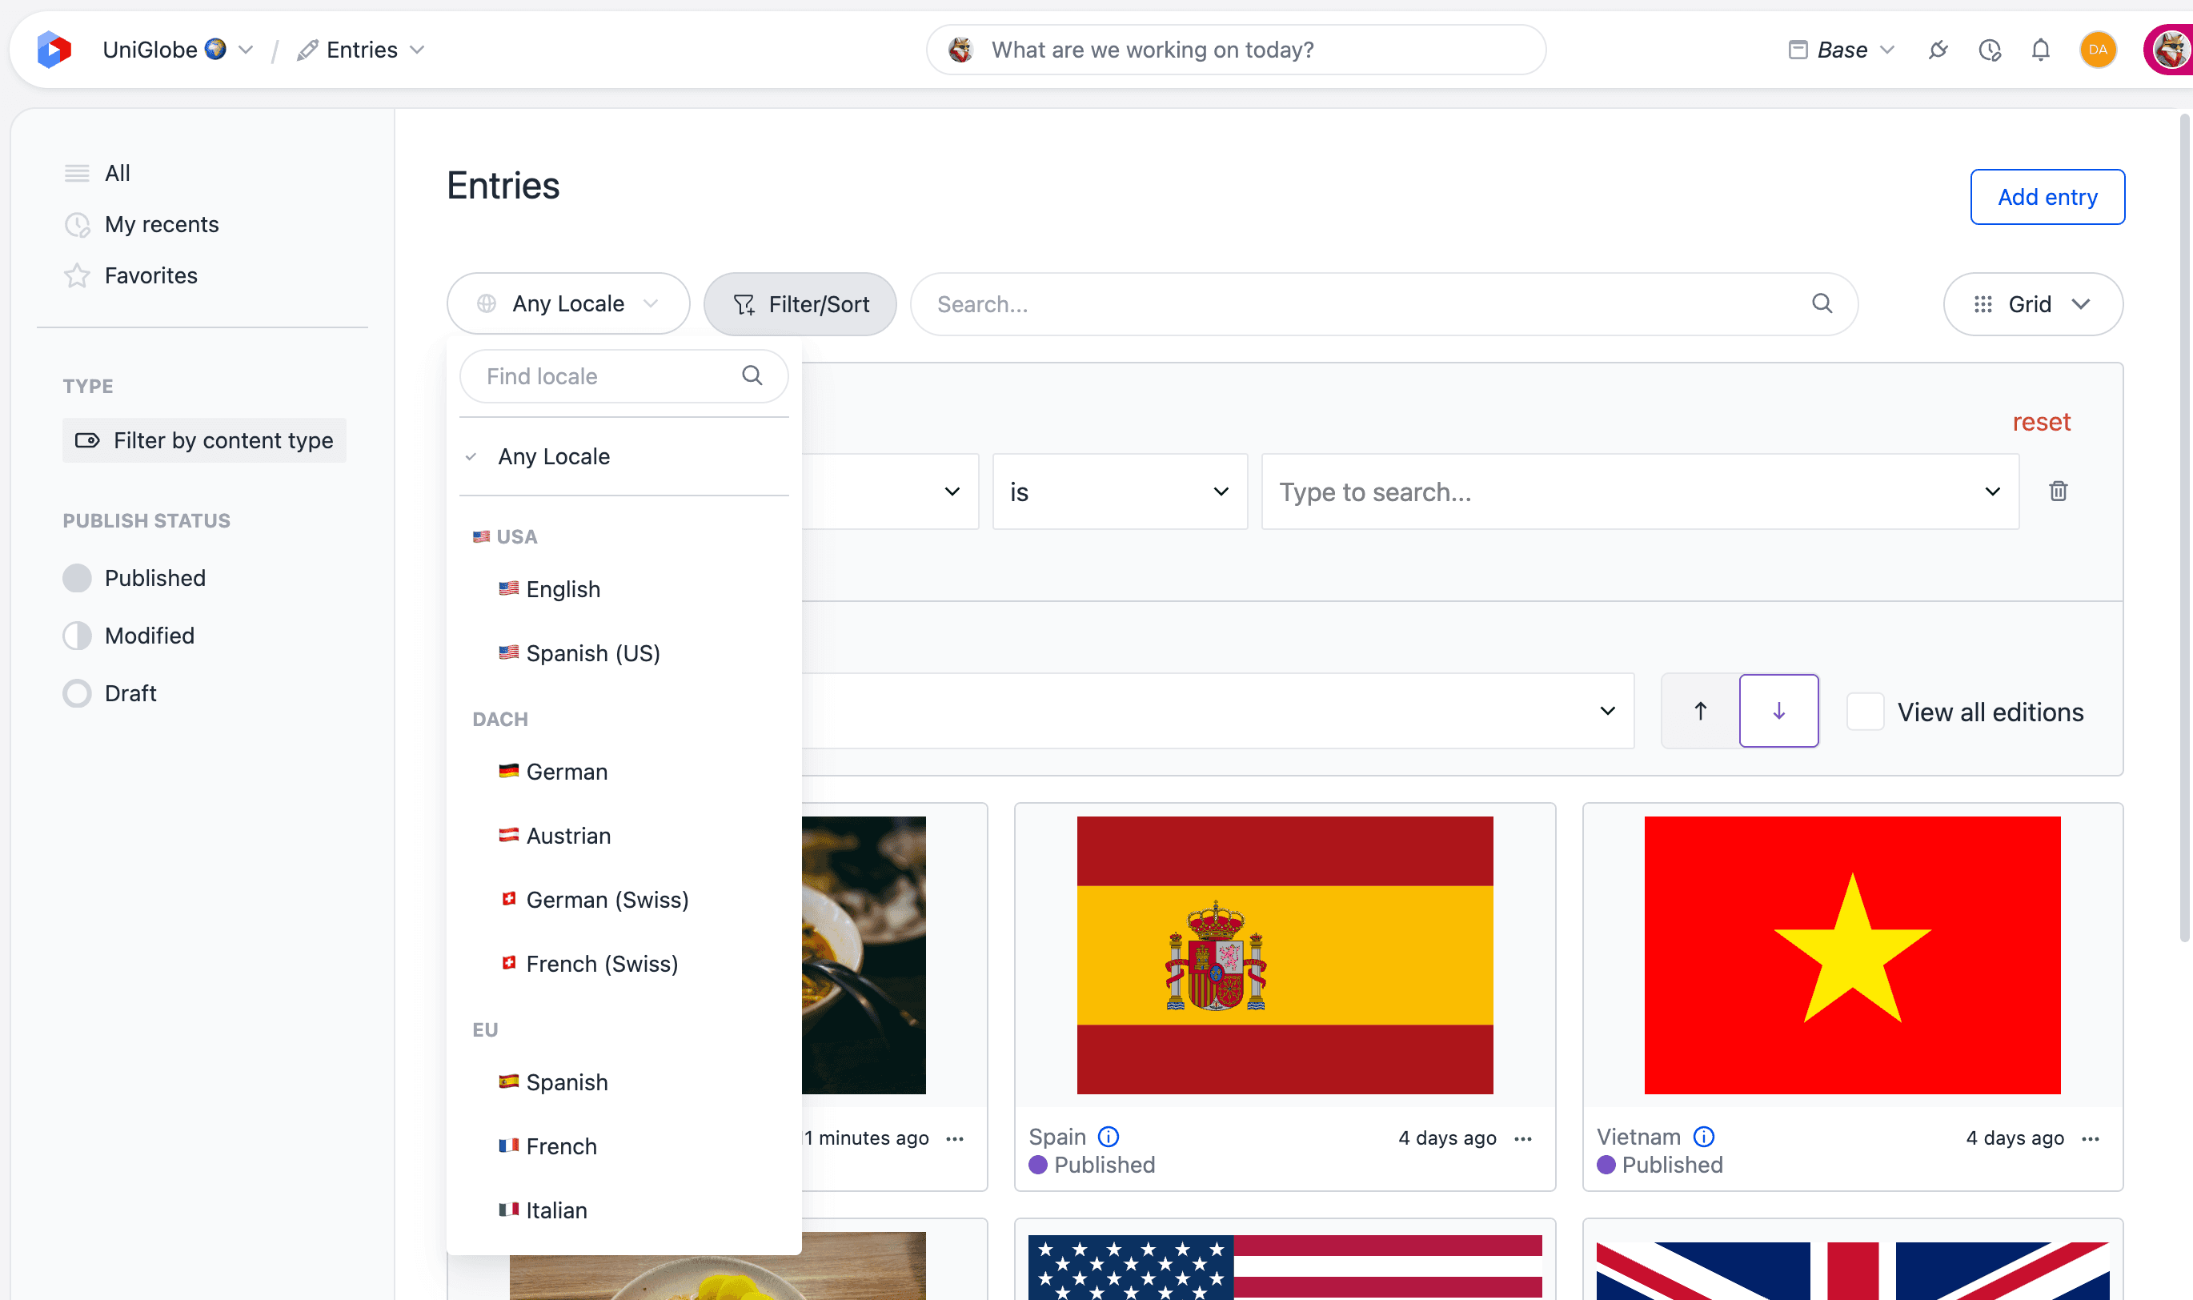
Task: Toggle Published status filter
Action: [134, 578]
